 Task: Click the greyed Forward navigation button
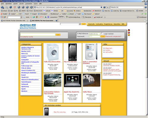click(7, 7)
